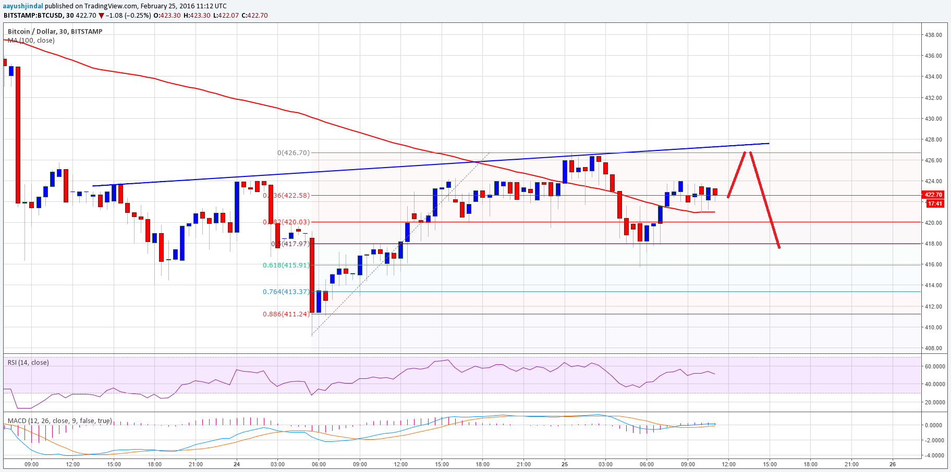Click the 0.382(420.03) Fibonacci level label
The width and height of the screenshot is (951, 472).
coord(286,222)
